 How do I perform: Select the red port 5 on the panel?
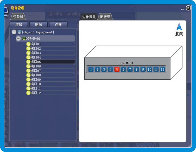[117, 69]
